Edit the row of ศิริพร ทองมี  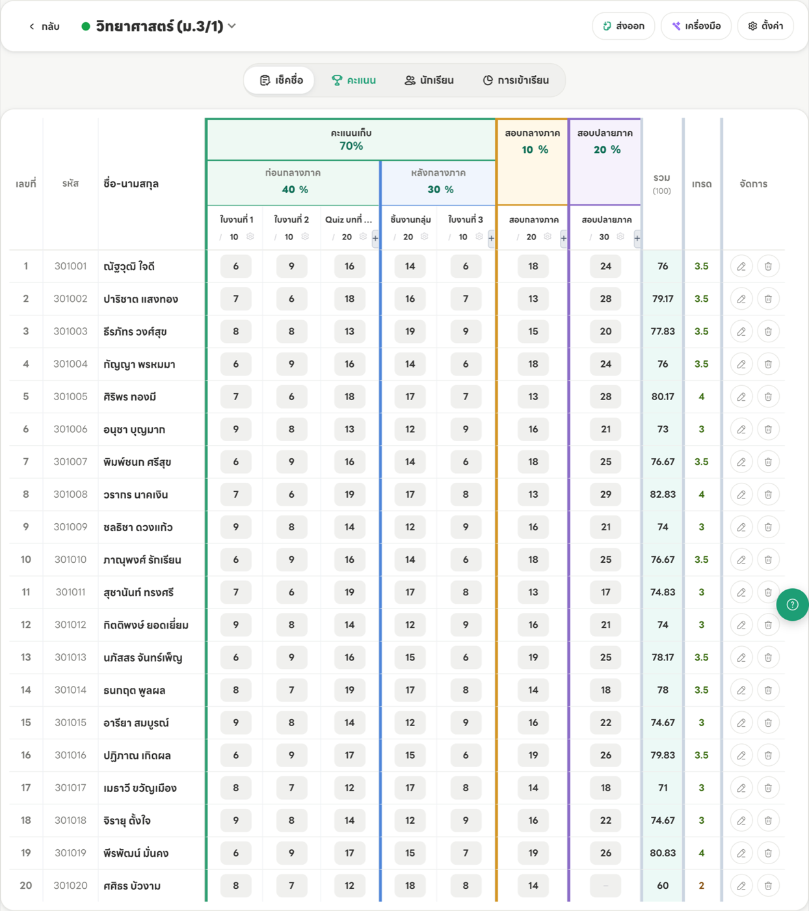click(x=741, y=396)
